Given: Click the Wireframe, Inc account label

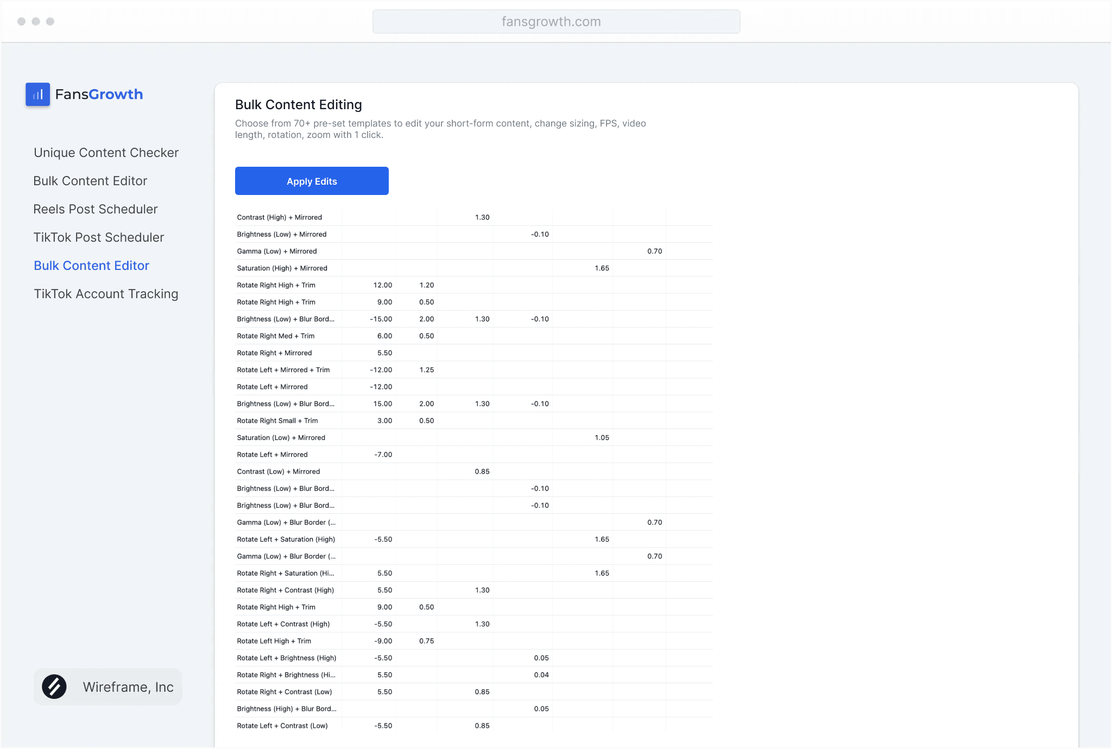Looking at the screenshot, I should point(128,687).
